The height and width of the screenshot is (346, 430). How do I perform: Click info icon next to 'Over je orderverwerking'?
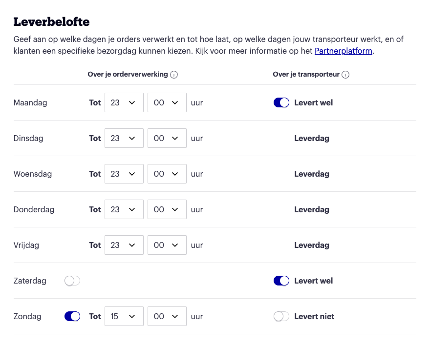174,75
